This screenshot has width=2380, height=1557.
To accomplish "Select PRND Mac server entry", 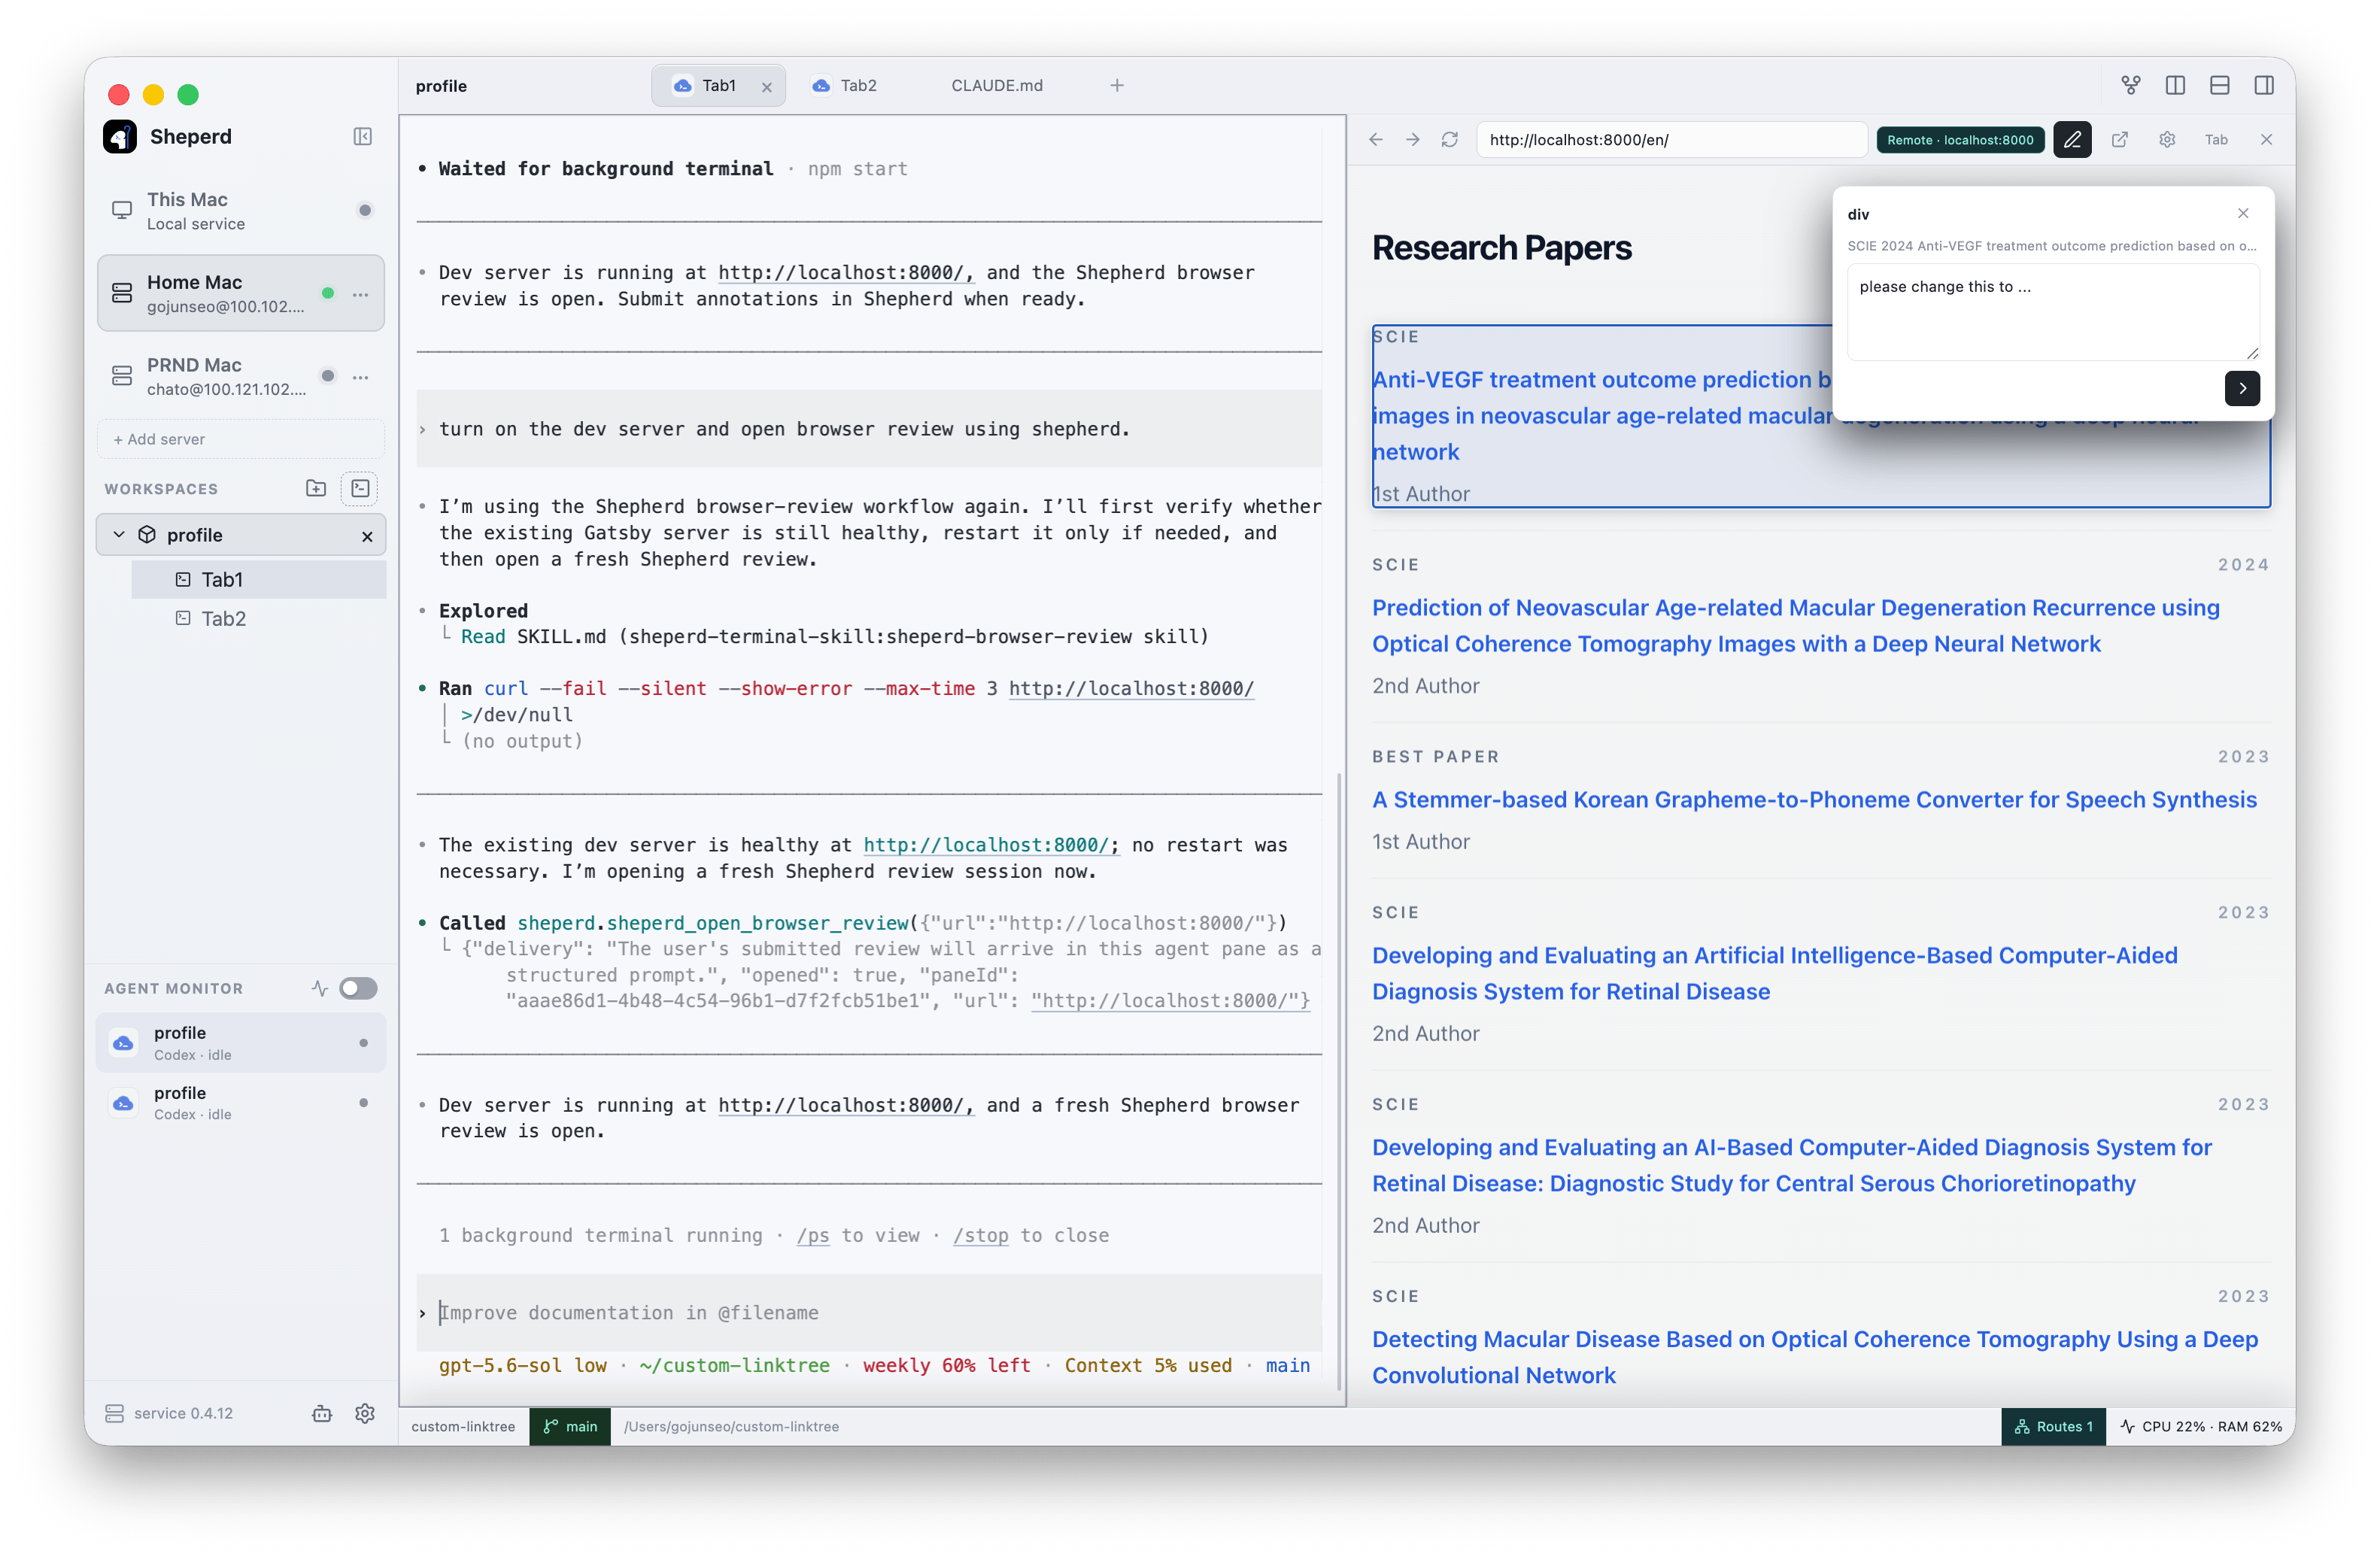I will coord(241,377).
